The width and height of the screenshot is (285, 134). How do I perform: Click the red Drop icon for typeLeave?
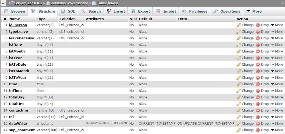point(258,32)
